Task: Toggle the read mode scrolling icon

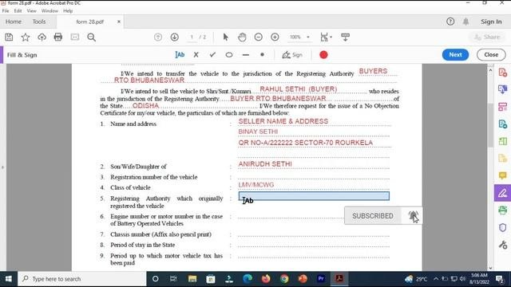Action: [345, 37]
